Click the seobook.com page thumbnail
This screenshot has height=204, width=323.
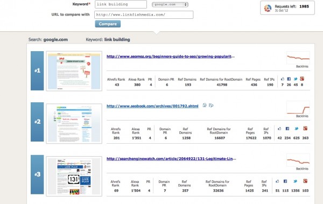point(74,123)
